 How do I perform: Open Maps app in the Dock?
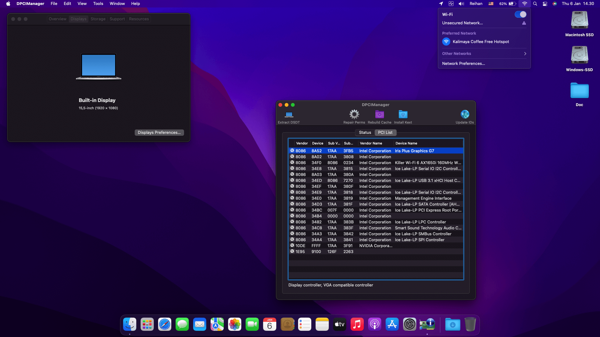217,325
